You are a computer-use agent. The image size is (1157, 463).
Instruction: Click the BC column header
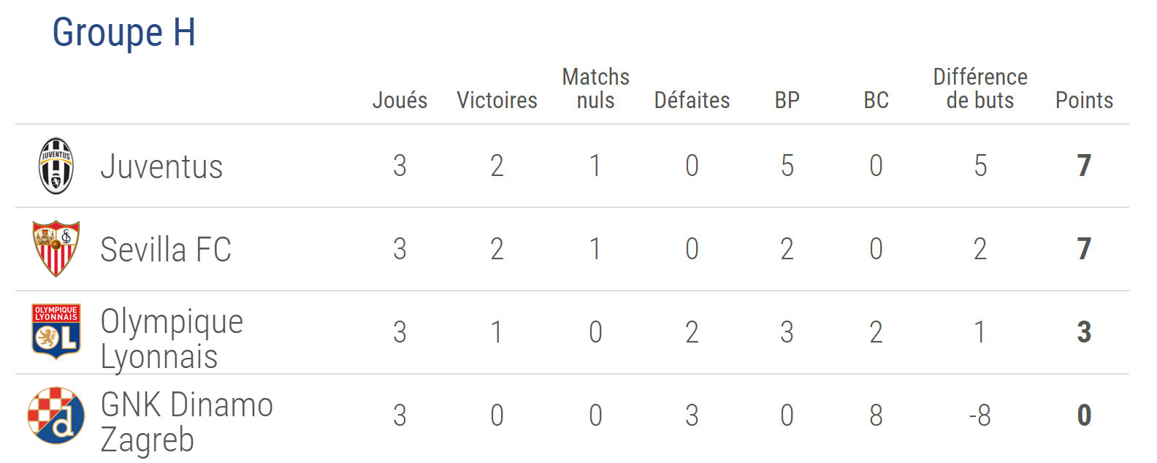pyautogui.click(x=876, y=100)
